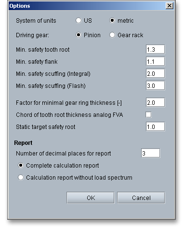Select the metric radio button
This screenshot has width=183, height=227.
(x=112, y=20)
